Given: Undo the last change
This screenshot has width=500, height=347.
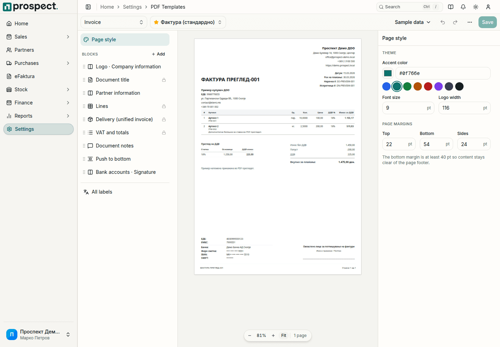Looking at the screenshot, I should click(x=443, y=22).
